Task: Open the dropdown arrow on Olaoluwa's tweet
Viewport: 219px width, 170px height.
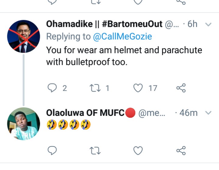Action: 208,113
